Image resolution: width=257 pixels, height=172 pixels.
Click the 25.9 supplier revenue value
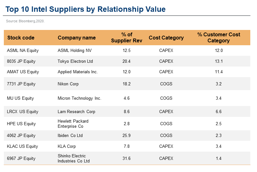[127, 135]
